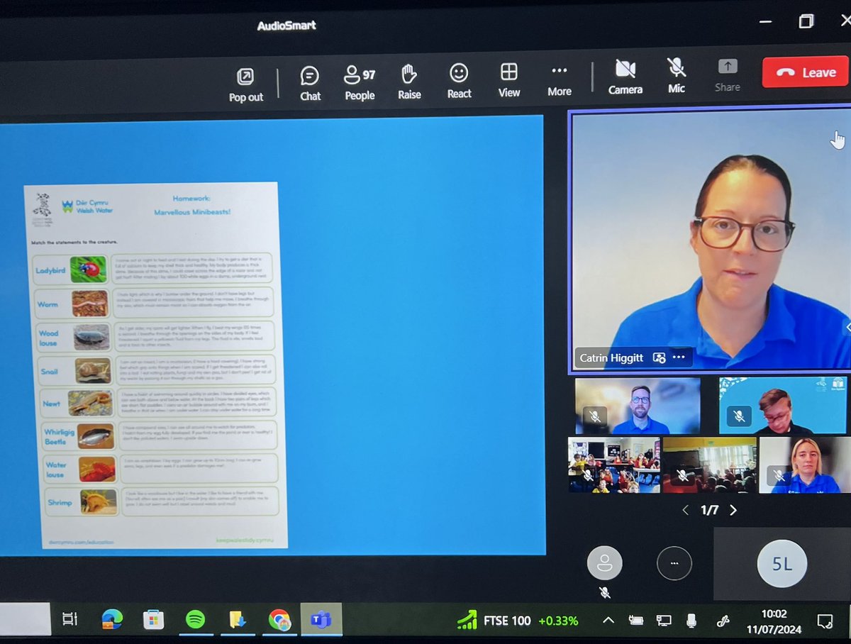Open Catrin Higgitt's more options ellipsis
This screenshot has height=644, width=851.
[679, 357]
